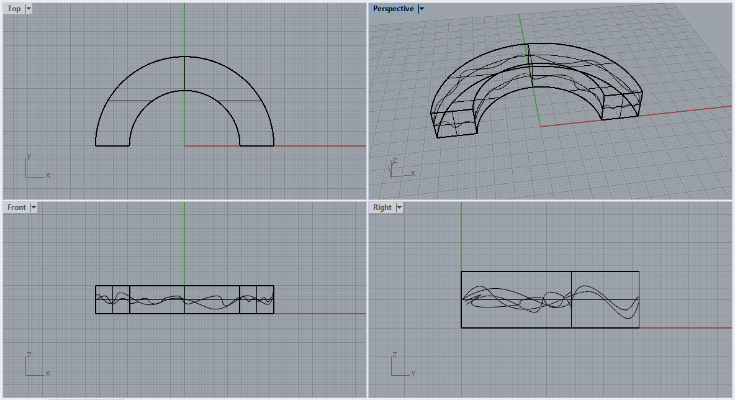Open the Top viewport menu arrow
Viewport: 735px width, 400px height.
(x=29, y=9)
